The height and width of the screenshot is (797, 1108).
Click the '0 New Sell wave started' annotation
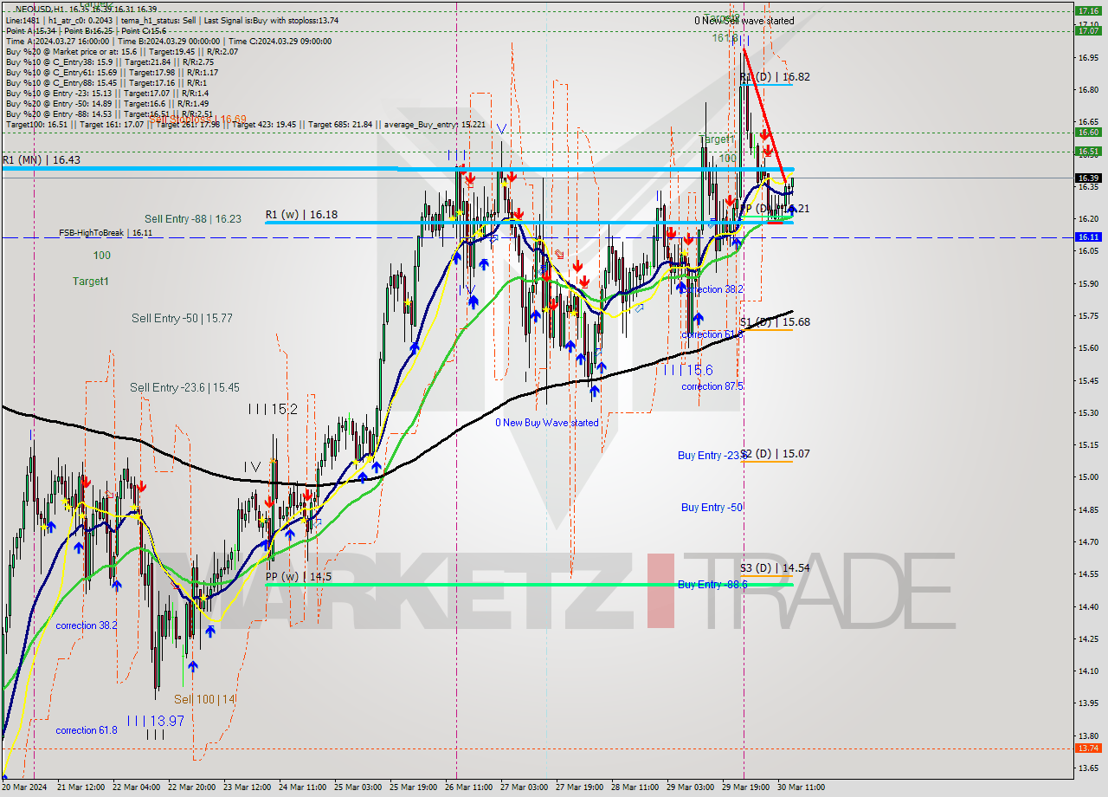[x=744, y=21]
